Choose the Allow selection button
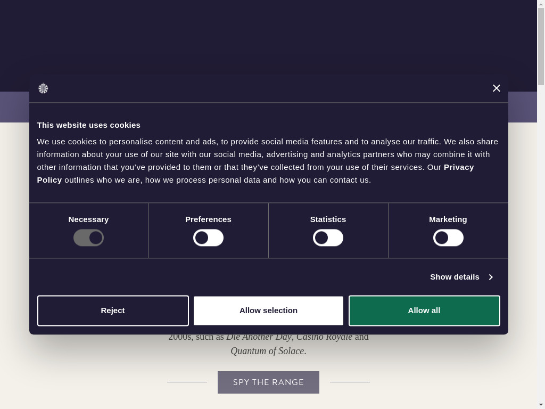The height and width of the screenshot is (409, 545). click(268, 310)
